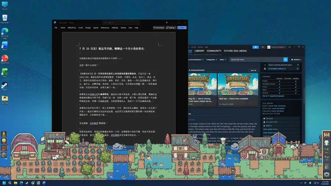This screenshot has width=331, height=186.
Task: Open the Idyll Isle desktop folder
Action: (x=5, y=100)
